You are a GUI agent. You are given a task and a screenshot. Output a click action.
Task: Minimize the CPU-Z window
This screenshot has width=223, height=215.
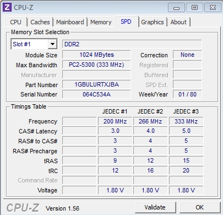point(176,8)
